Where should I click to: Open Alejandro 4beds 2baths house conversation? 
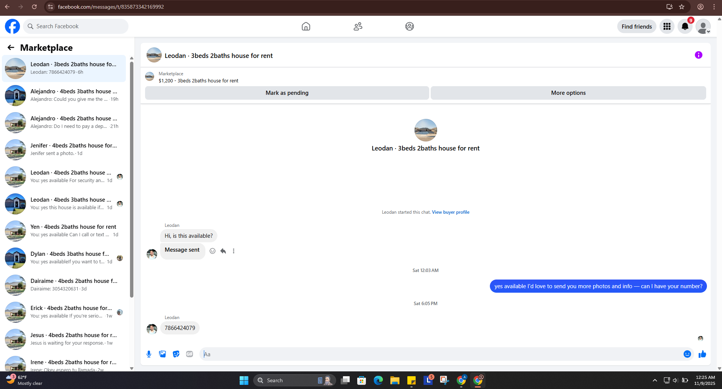(x=64, y=122)
